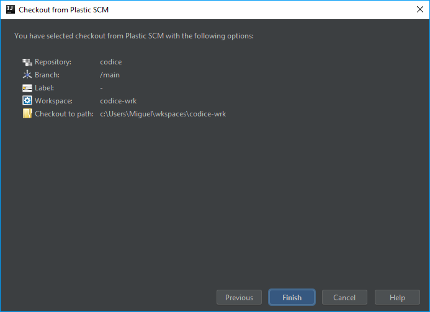The image size is (430, 312).
Task: Click the Label tag icon
Action: [27, 88]
